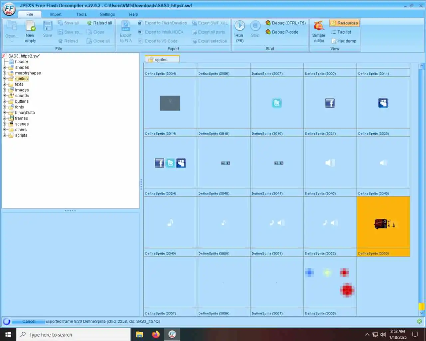Viewport: 426px width, 341px height.
Task: Open the Settings ribbon tab
Action: (x=107, y=14)
